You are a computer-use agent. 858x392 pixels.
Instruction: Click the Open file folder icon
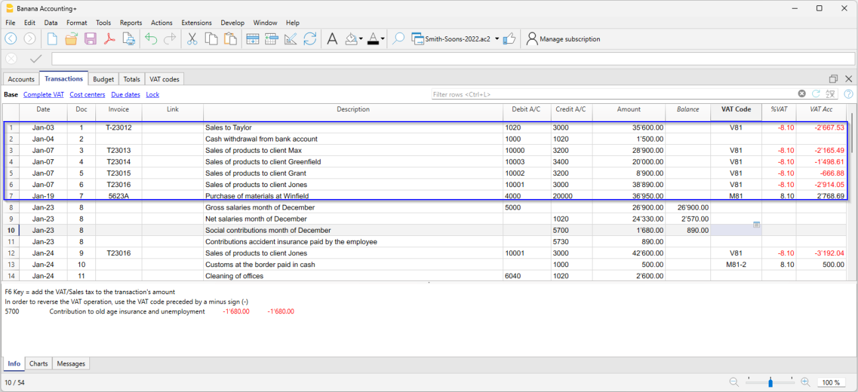coord(71,39)
